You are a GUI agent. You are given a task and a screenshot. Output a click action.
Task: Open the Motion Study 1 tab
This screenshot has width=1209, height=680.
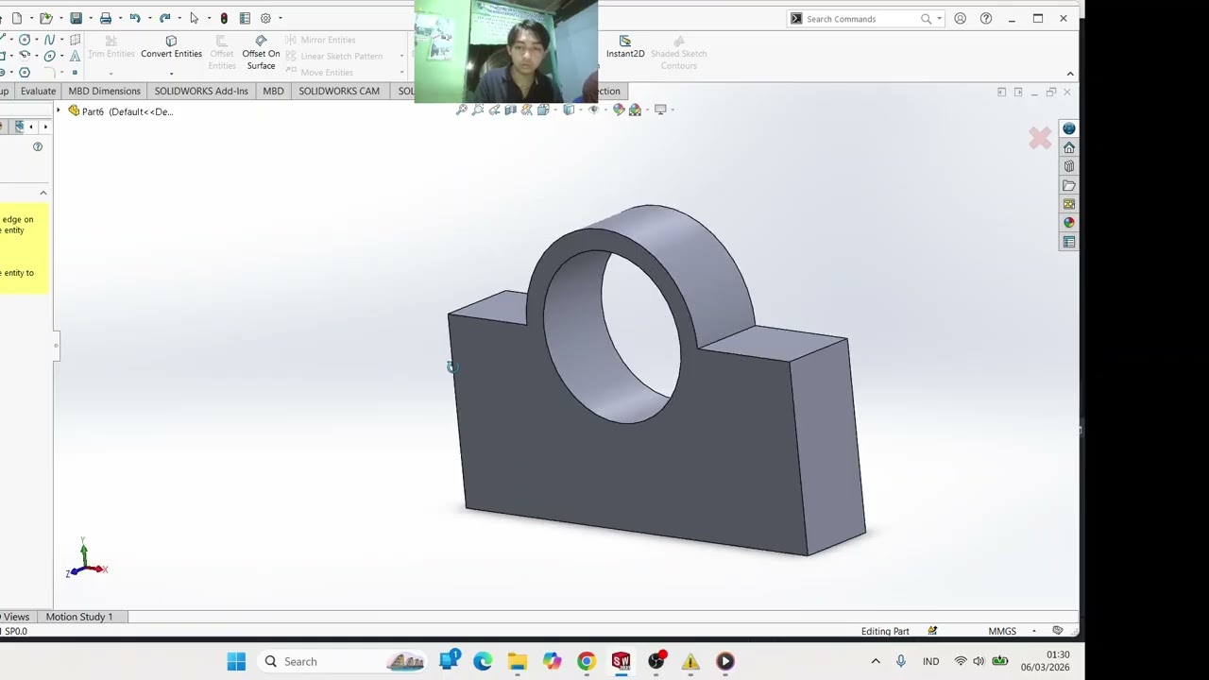point(79,617)
